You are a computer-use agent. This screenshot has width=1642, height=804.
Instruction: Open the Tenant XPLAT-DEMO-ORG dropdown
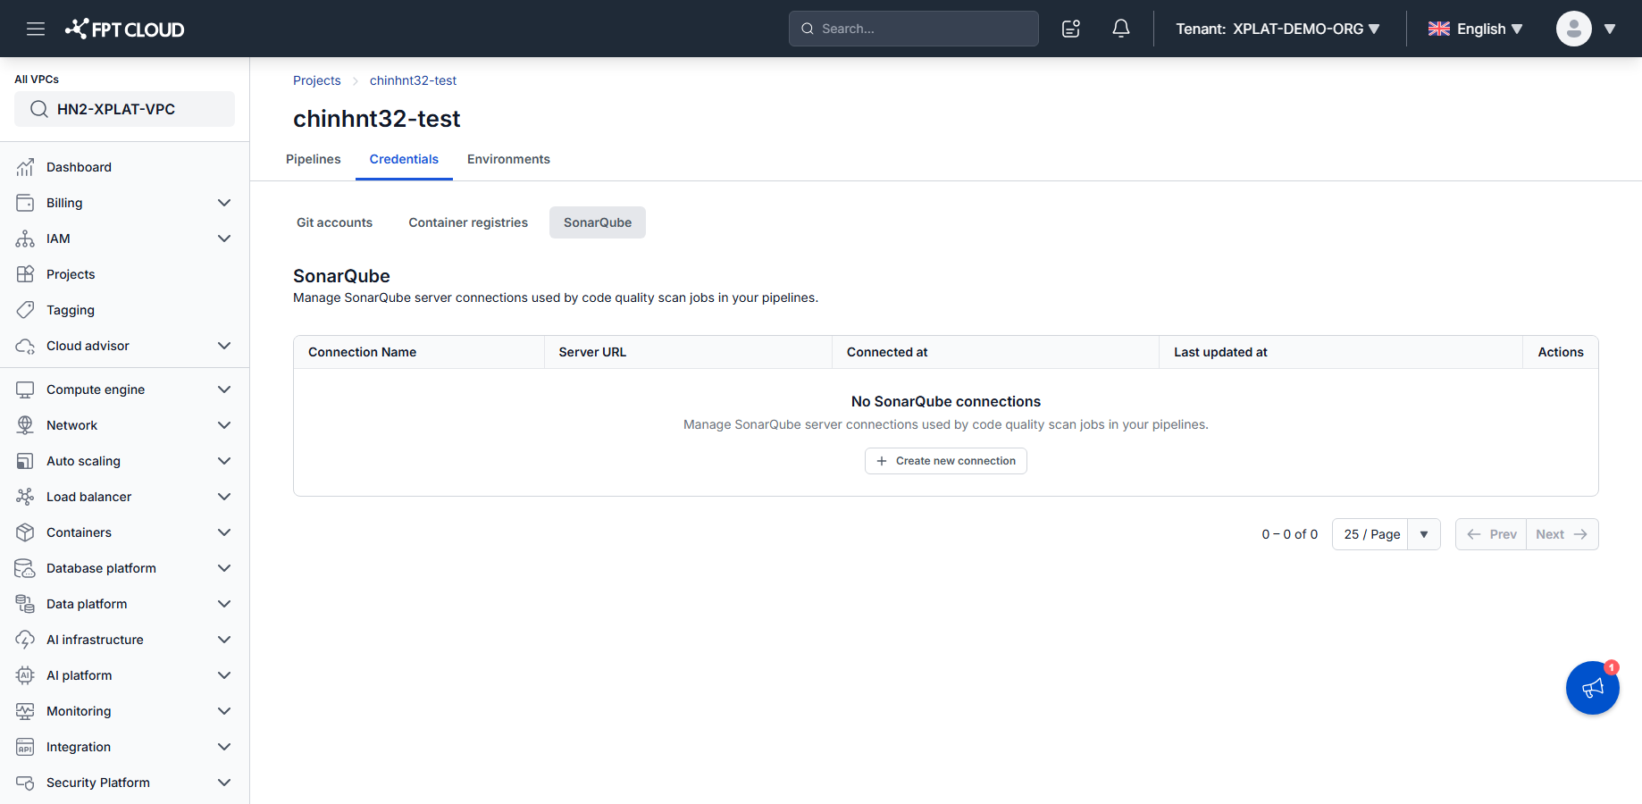point(1278,29)
